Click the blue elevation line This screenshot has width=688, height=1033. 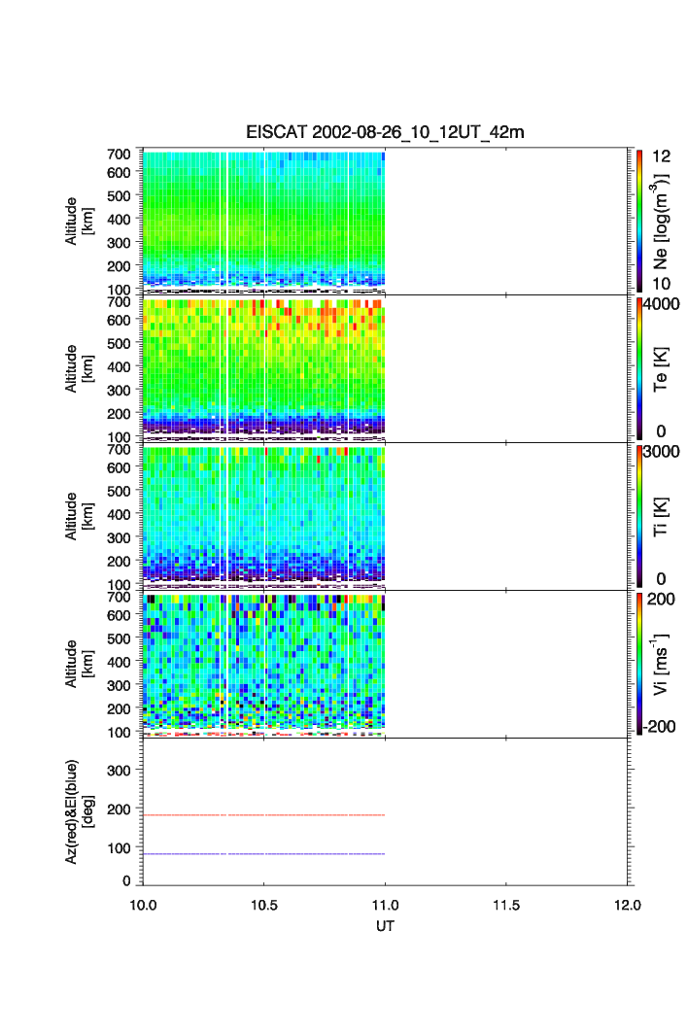pyautogui.click(x=263, y=854)
